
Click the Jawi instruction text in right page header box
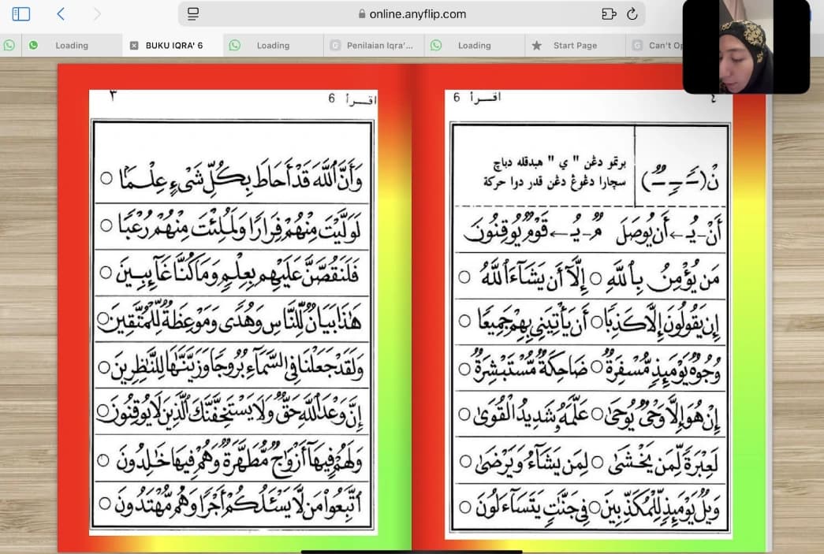pos(554,173)
